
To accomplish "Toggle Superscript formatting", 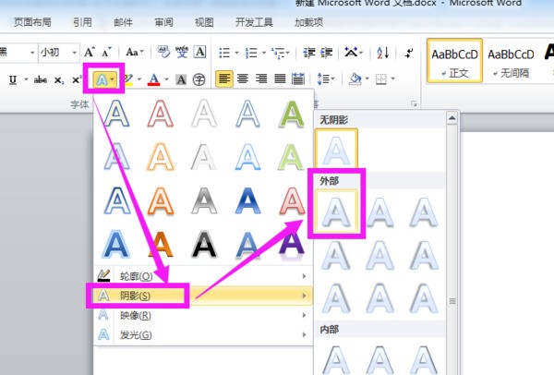I will click(x=77, y=79).
